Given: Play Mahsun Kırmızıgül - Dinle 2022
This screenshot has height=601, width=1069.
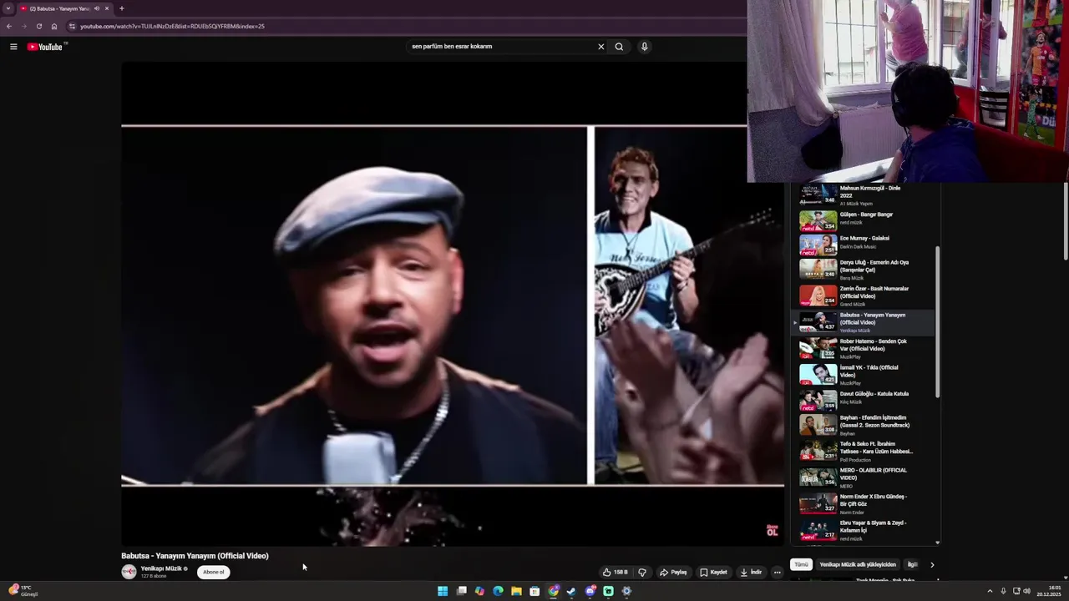Looking at the screenshot, I should click(863, 194).
